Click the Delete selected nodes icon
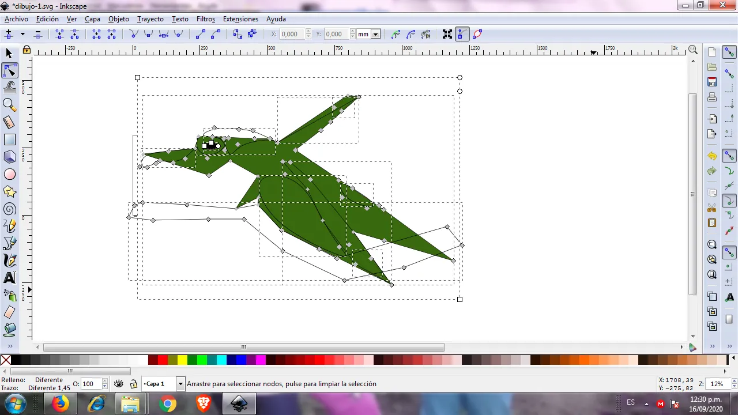The image size is (738, 415). (x=37, y=35)
